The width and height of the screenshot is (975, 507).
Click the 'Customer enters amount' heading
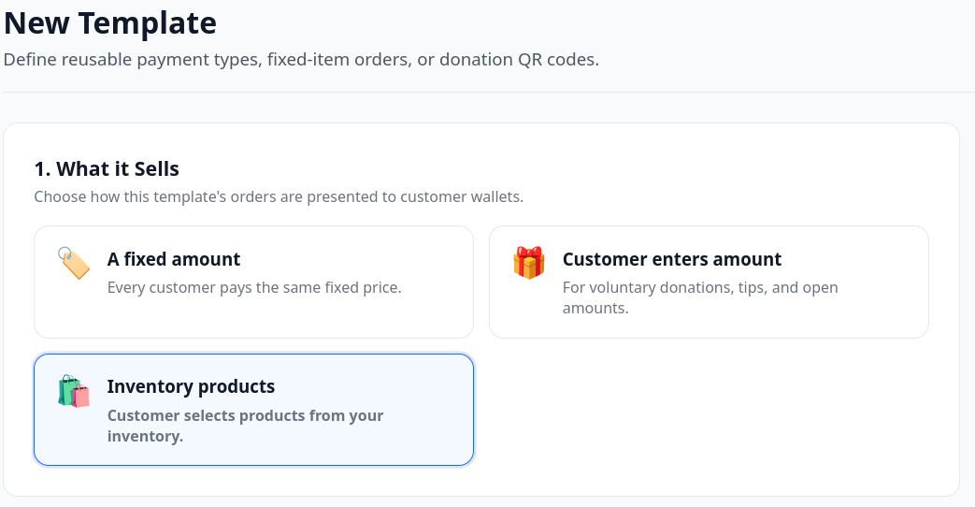pos(671,259)
